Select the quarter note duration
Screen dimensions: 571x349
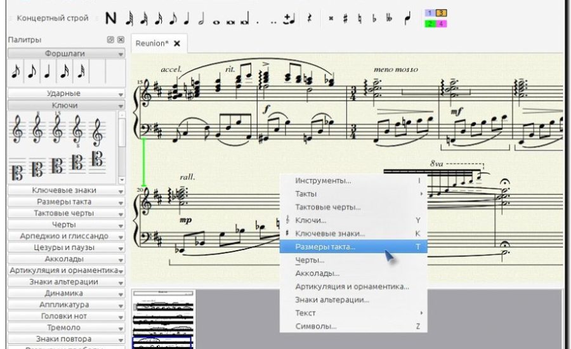[x=187, y=18]
